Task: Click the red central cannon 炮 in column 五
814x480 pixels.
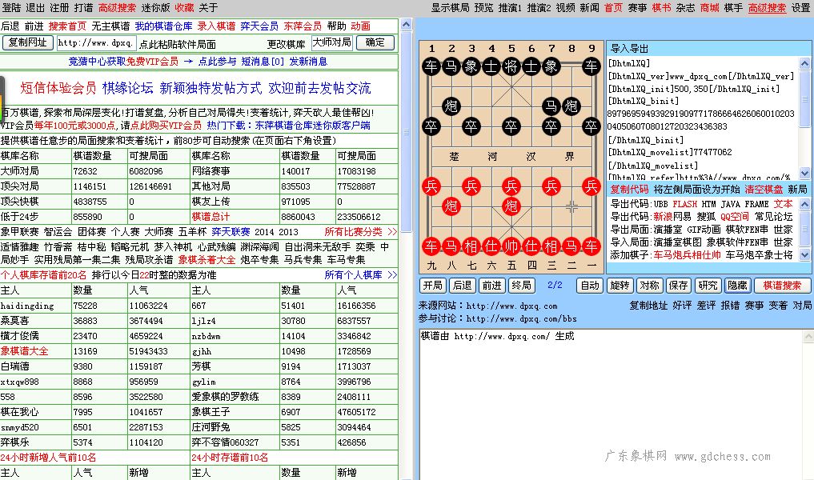Action: click(x=511, y=206)
